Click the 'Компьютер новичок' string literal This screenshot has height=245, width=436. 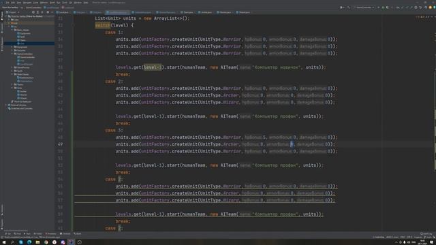[277, 67]
